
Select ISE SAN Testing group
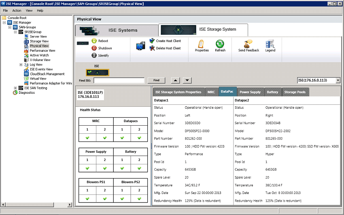[x=36, y=88]
